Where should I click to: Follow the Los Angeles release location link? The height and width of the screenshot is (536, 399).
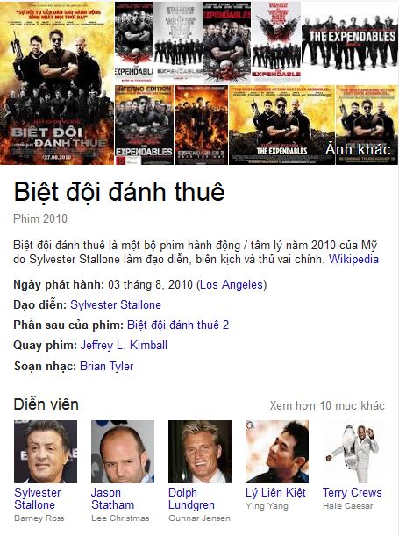pyautogui.click(x=232, y=284)
